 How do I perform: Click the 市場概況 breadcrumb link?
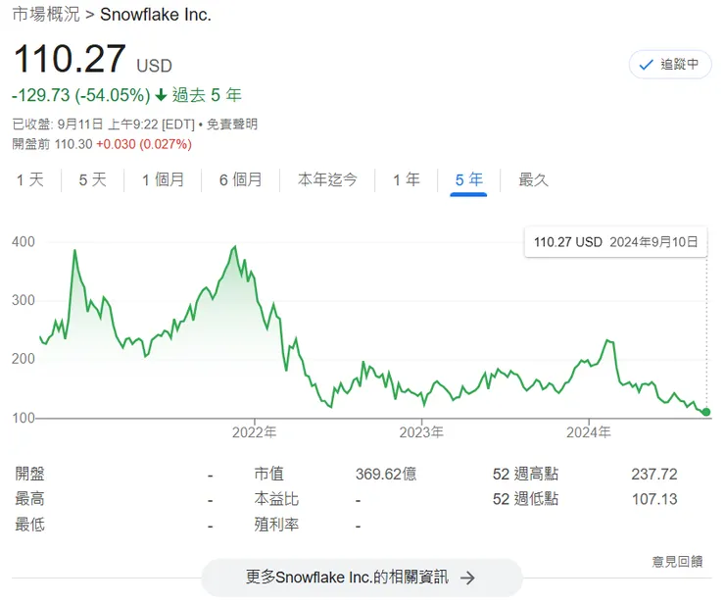click(x=46, y=15)
